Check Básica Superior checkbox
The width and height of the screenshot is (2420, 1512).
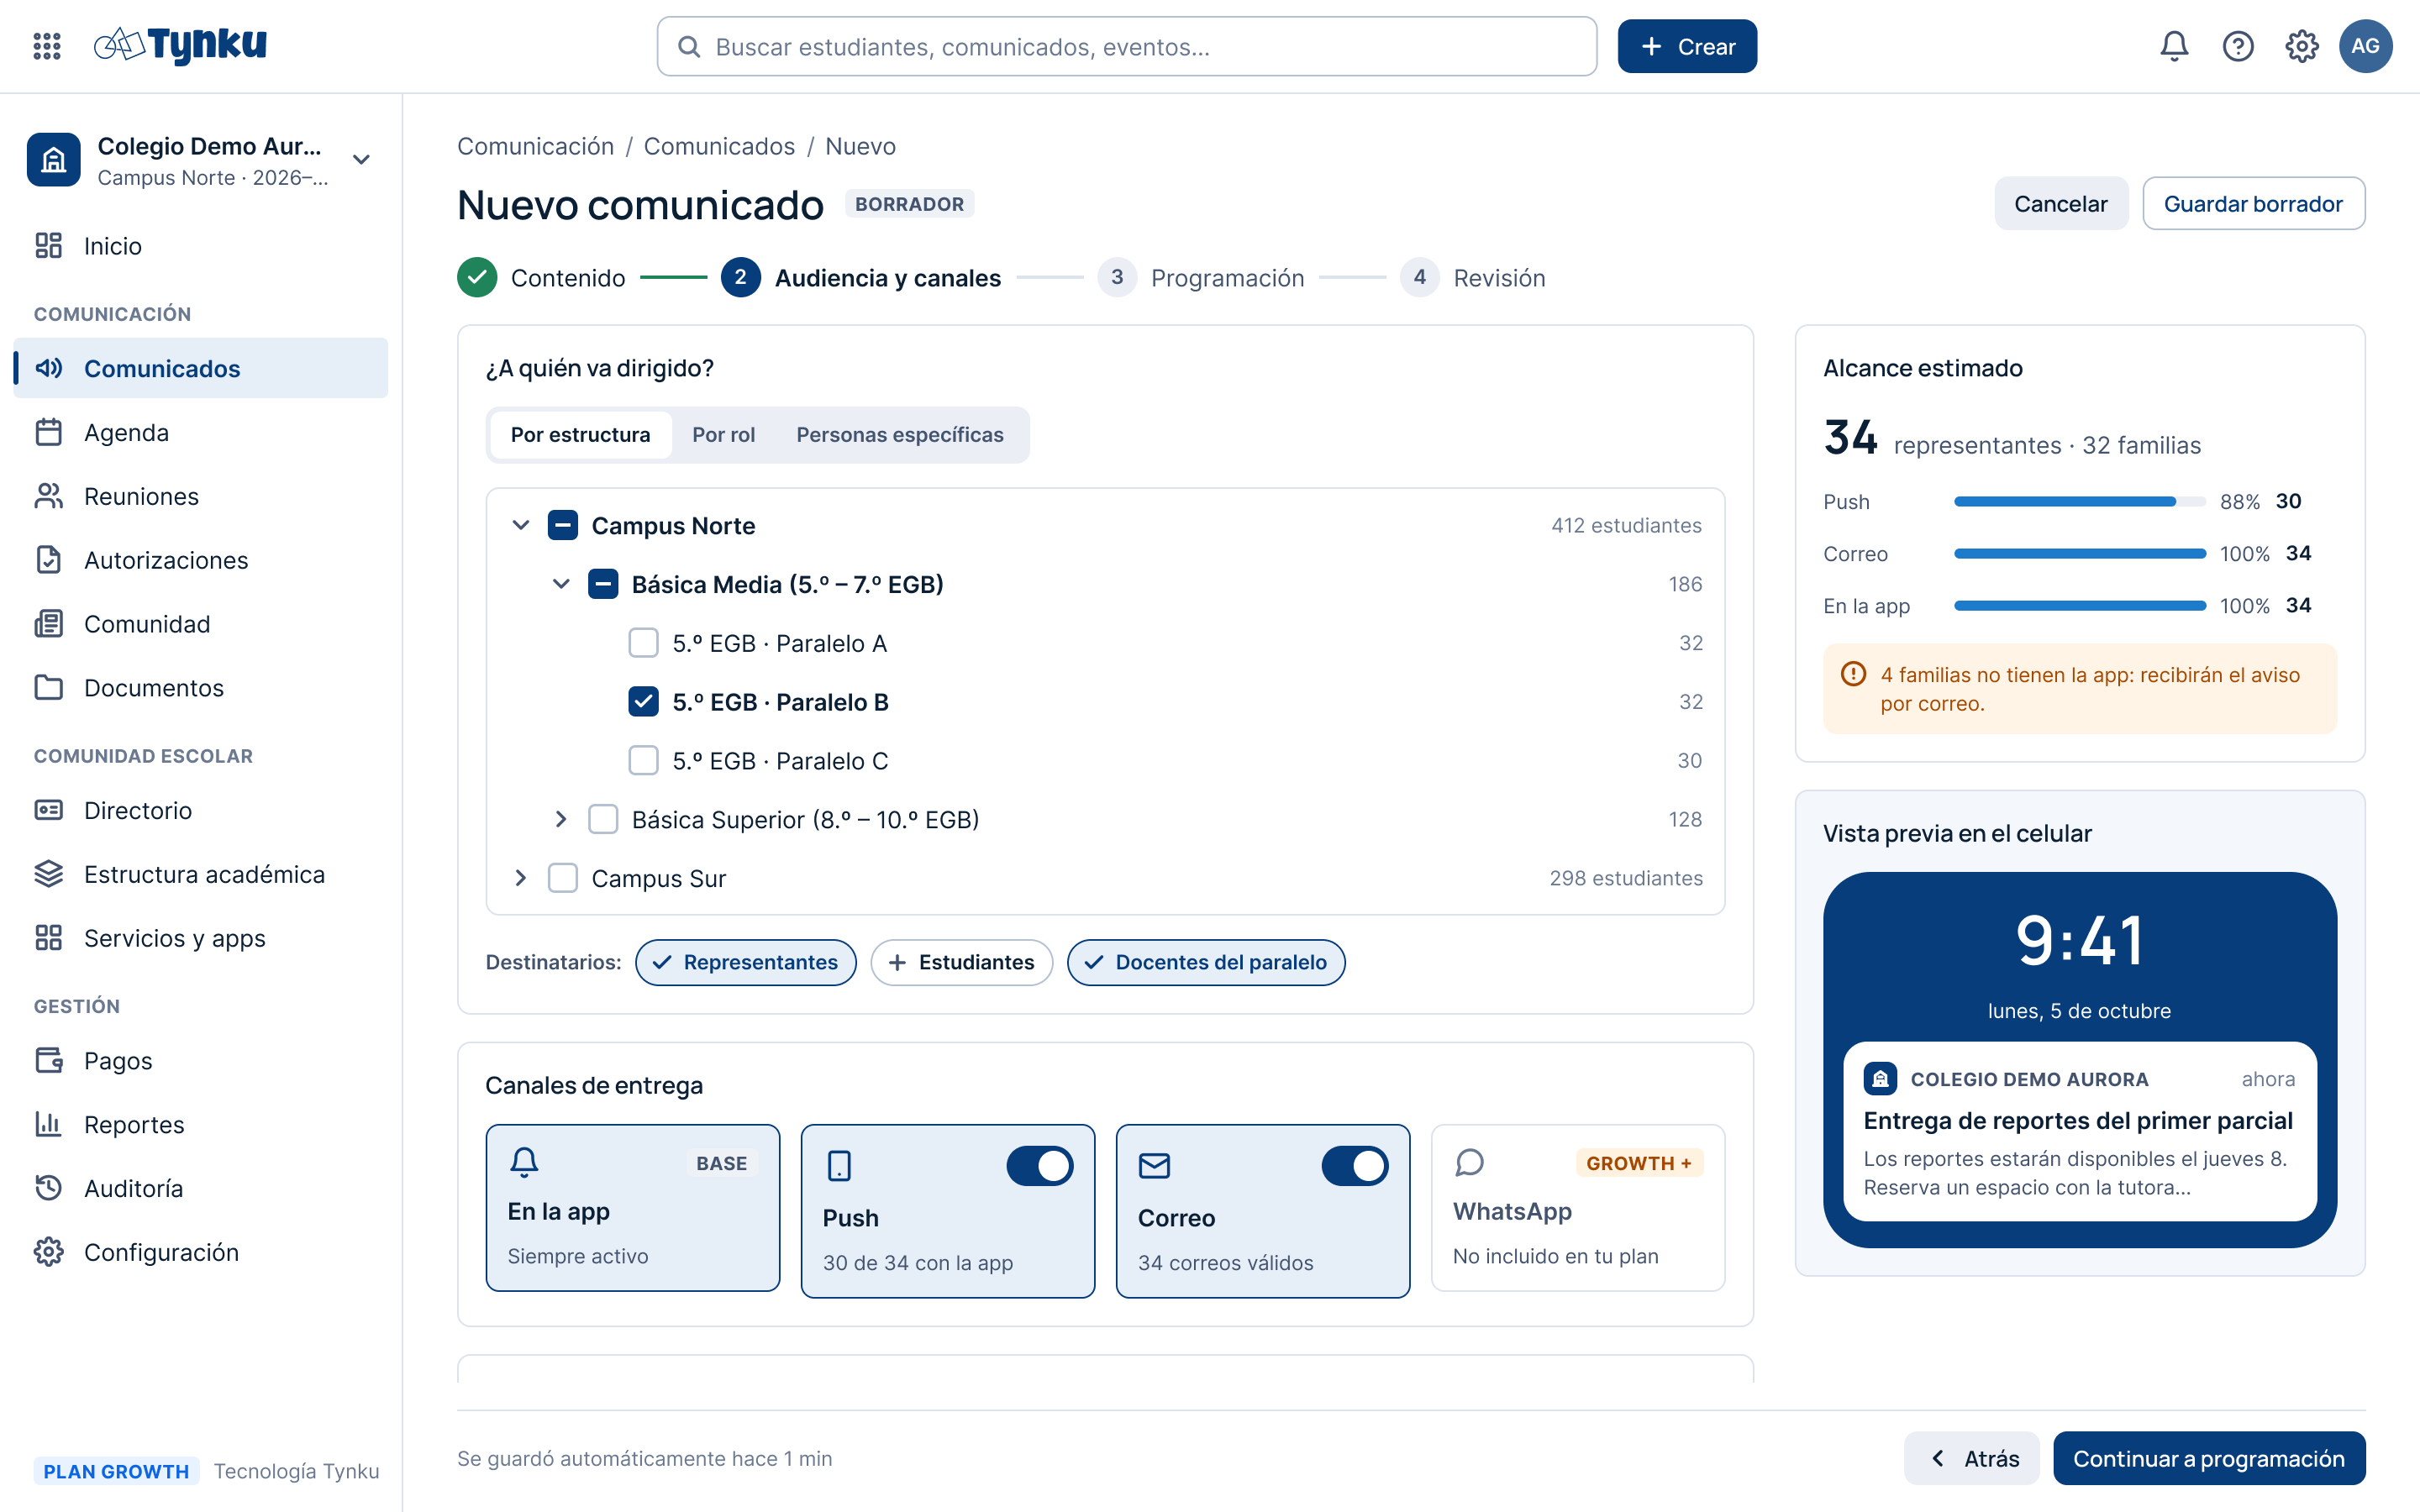[x=603, y=819]
